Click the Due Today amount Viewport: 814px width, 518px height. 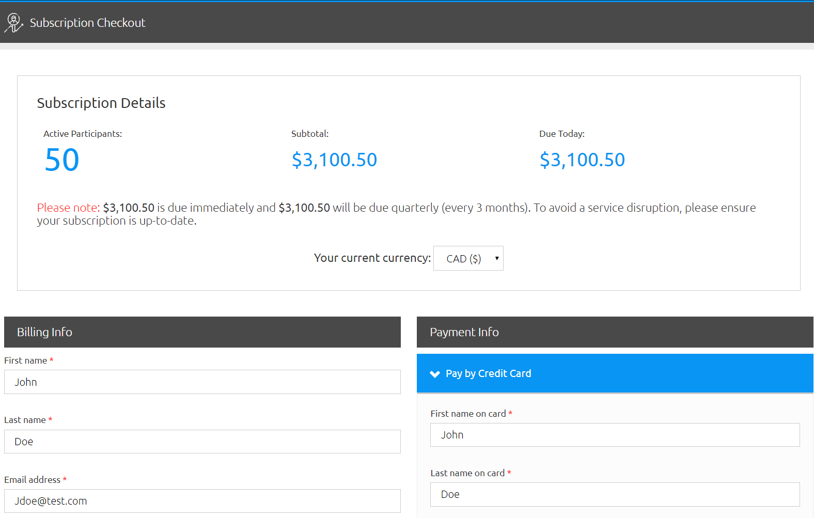tap(582, 160)
